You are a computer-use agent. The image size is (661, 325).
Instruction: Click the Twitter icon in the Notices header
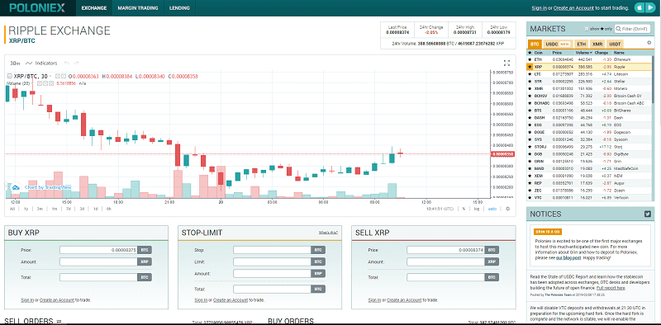pos(648,214)
